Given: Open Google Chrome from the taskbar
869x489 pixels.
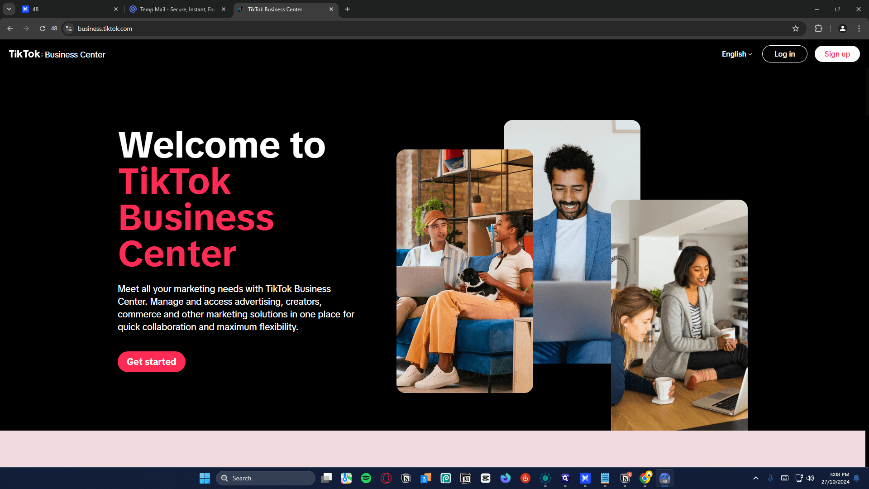Looking at the screenshot, I should [645, 478].
